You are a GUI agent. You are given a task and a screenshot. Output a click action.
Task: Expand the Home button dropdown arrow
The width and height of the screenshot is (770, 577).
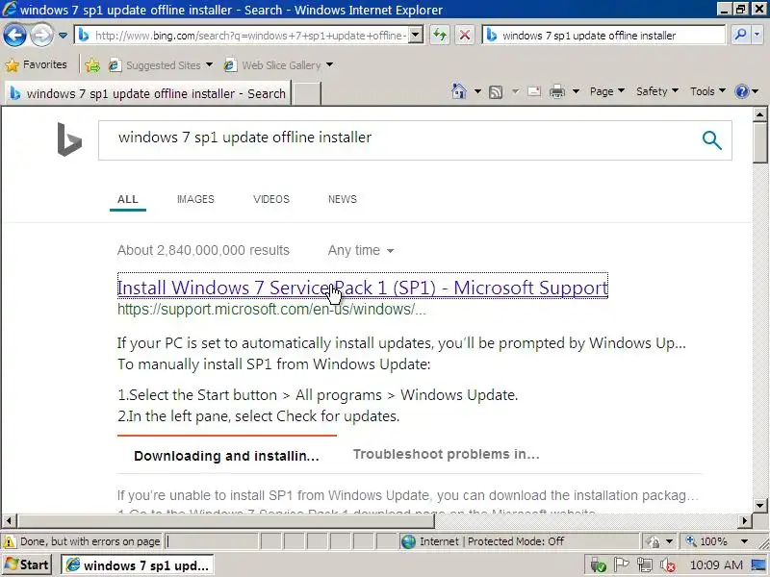477,91
